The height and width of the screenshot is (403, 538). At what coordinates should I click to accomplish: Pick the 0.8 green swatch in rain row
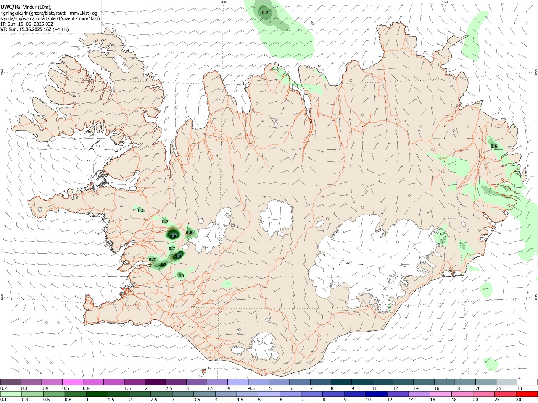[x=75, y=394]
